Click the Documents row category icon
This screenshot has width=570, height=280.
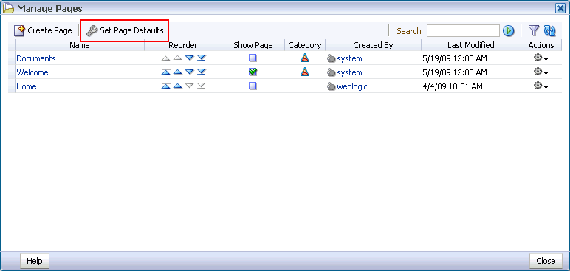305,58
